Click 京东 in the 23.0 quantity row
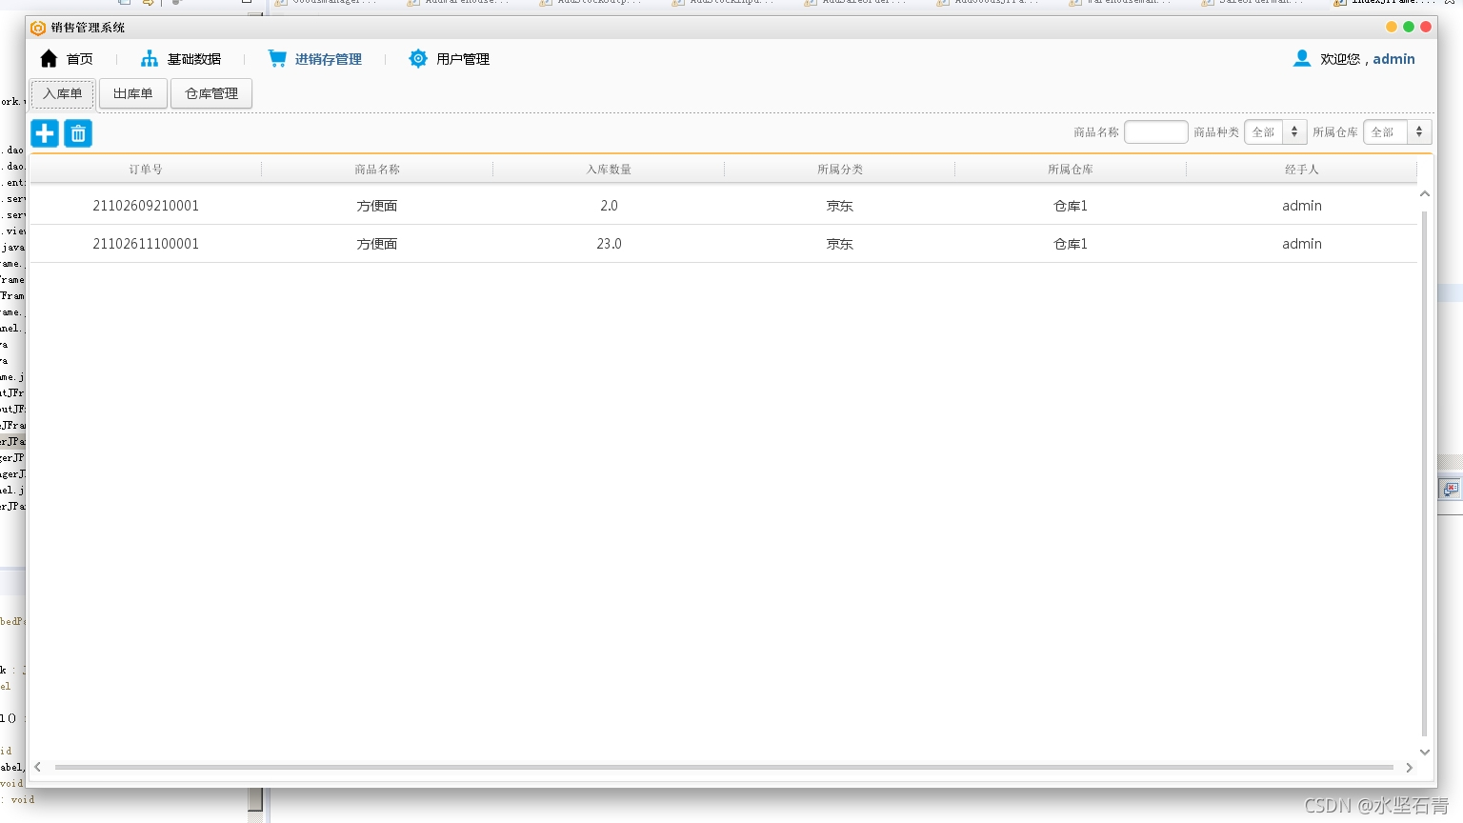The height and width of the screenshot is (823, 1463). [x=840, y=244]
